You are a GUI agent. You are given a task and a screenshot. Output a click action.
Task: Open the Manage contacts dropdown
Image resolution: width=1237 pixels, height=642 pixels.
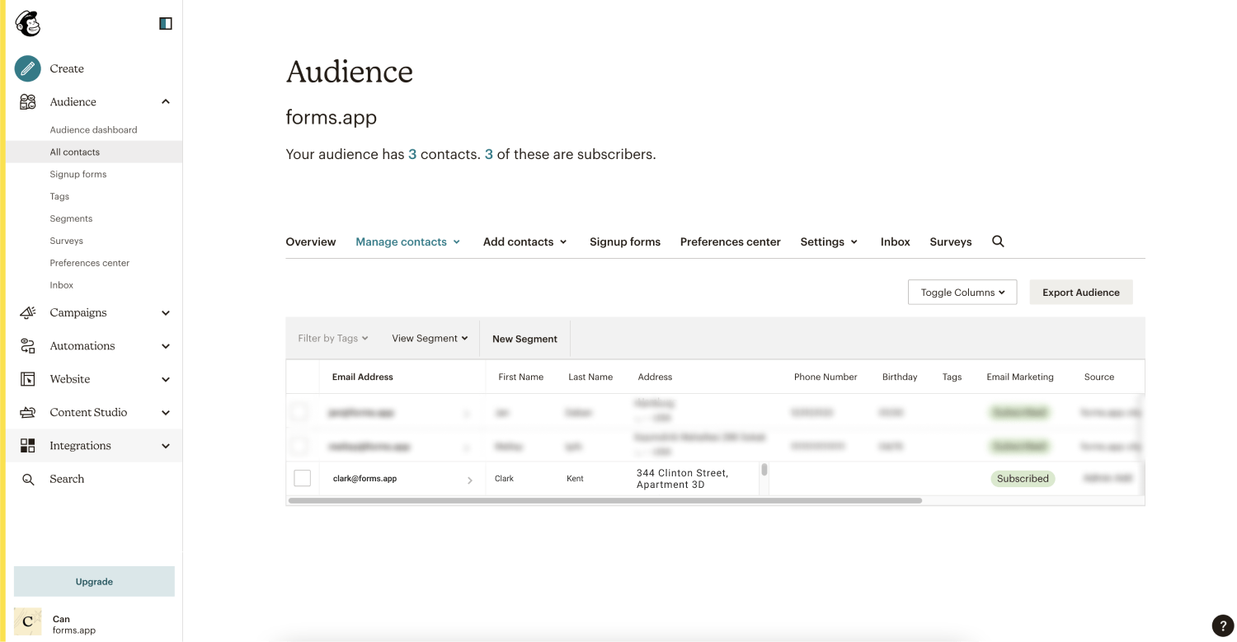pyautogui.click(x=407, y=241)
